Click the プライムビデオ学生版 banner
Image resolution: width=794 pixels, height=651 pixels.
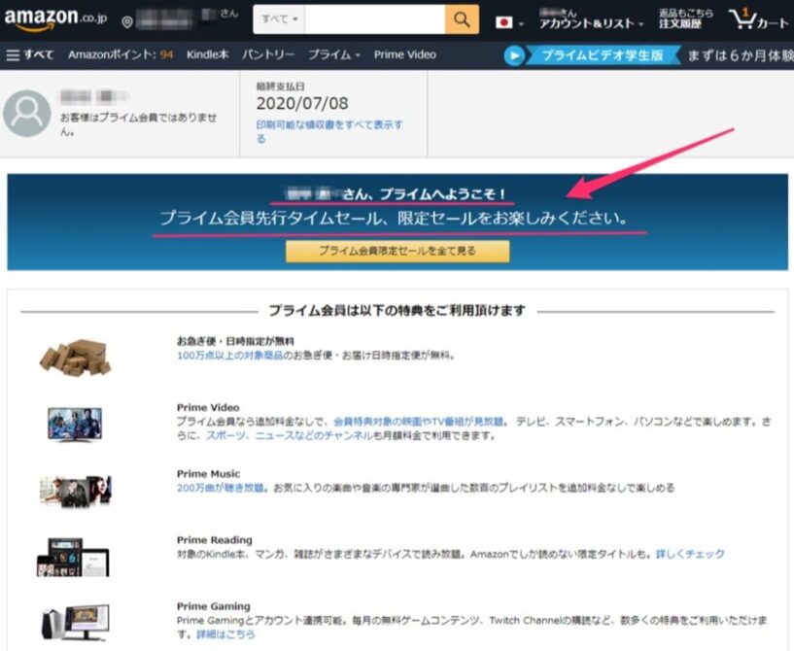click(603, 55)
